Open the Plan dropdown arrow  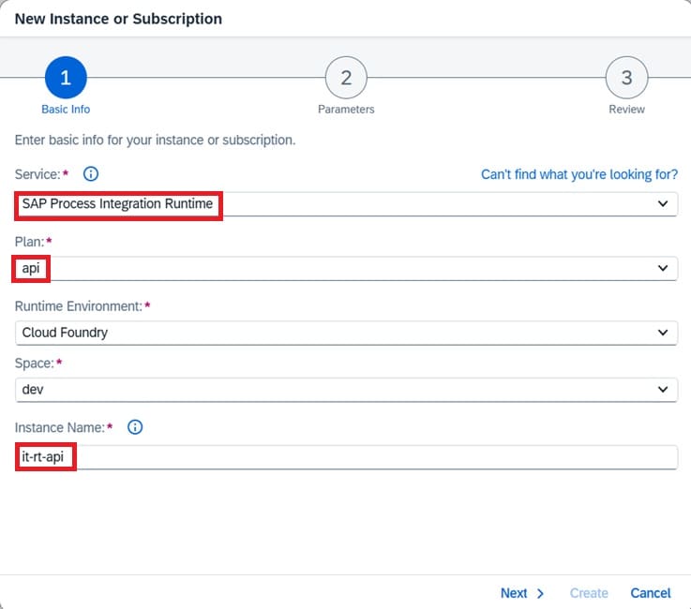click(663, 268)
